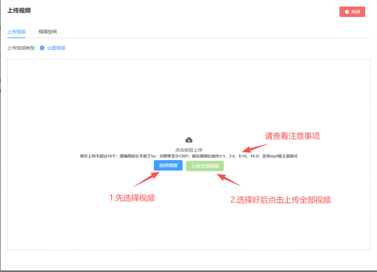Click the 上传视频类型 field label
Viewport: 377px width, 272px height.
point(21,48)
